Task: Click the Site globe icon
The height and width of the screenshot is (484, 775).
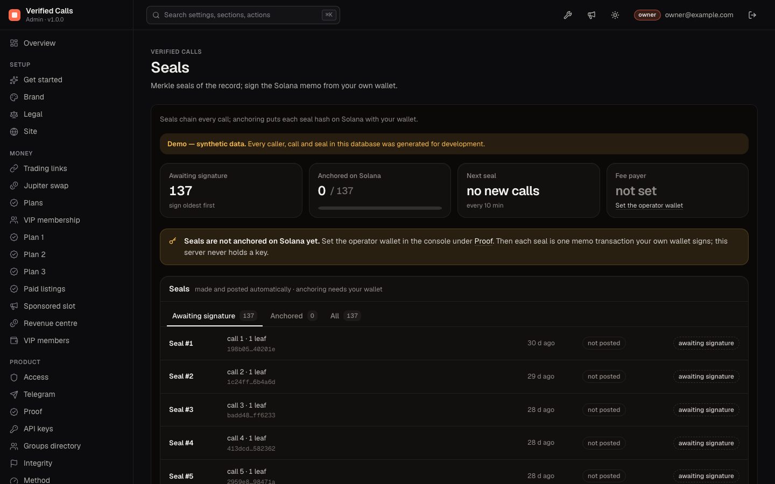Action: click(x=14, y=131)
